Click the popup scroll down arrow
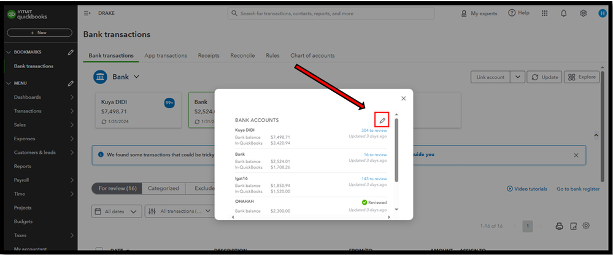The height and width of the screenshot is (255, 613). click(x=396, y=209)
